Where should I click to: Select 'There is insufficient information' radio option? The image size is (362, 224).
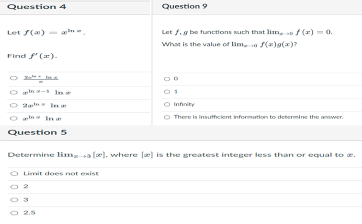pos(167,117)
